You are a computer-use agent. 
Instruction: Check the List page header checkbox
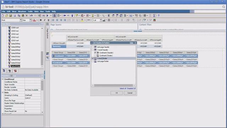click(x=93, y=47)
